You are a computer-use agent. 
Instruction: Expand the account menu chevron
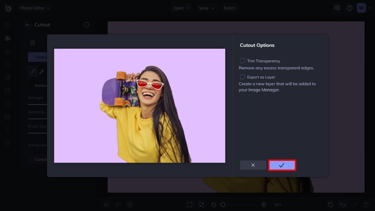370,8
